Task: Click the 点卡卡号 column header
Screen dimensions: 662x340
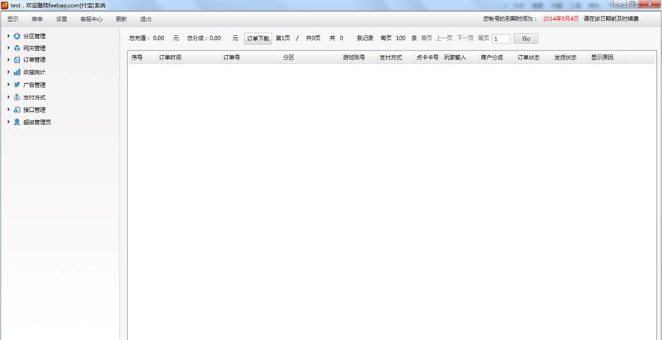Action: (x=429, y=57)
